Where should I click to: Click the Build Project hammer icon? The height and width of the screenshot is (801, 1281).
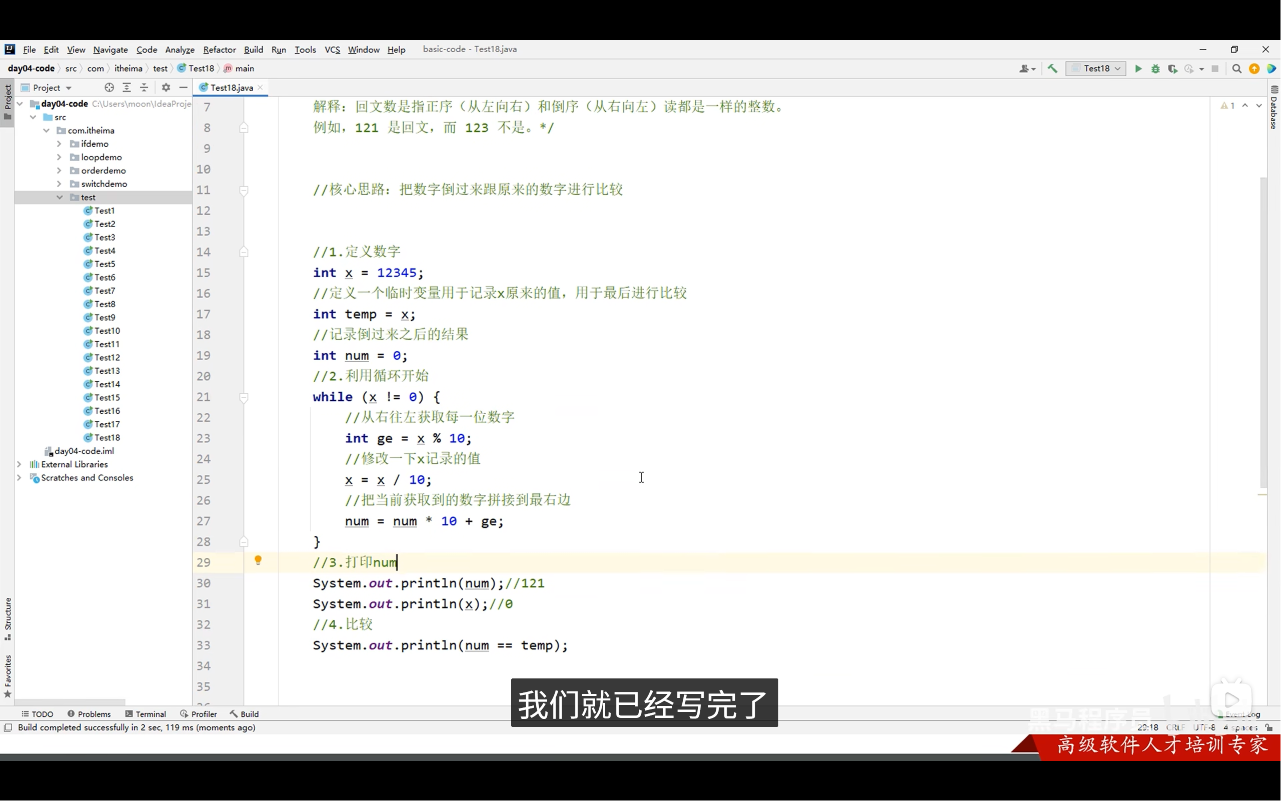pos(1052,69)
